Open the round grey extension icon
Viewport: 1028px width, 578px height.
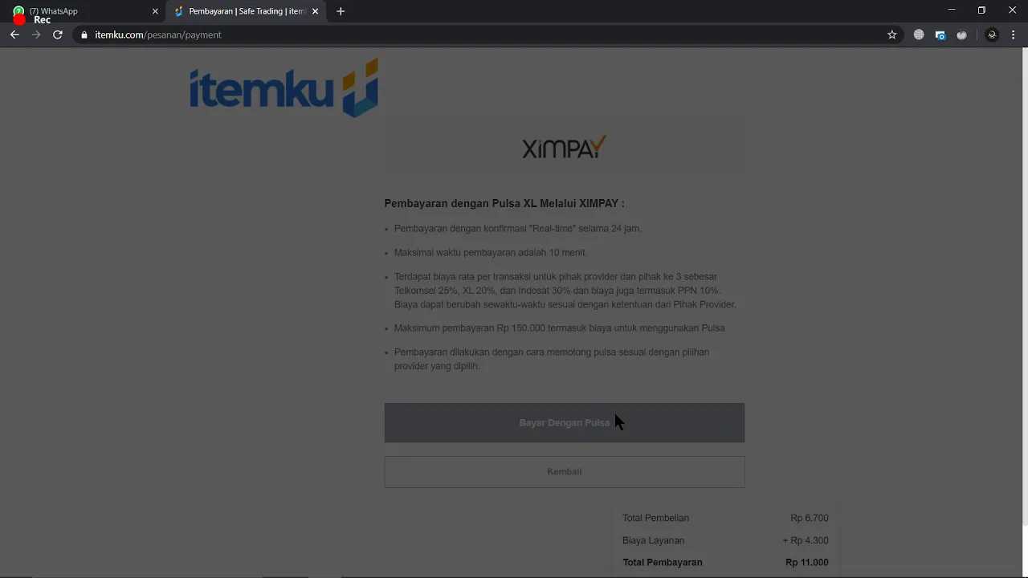pyautogui.click(x=962, y=35)
